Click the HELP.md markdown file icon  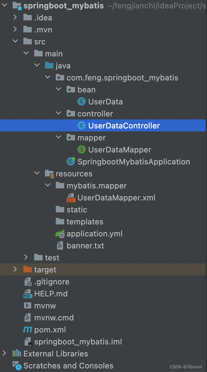click(28, 294)
